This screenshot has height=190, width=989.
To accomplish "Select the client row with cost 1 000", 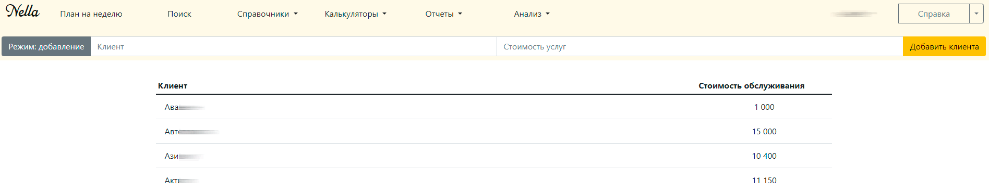I will coord(493,107).
